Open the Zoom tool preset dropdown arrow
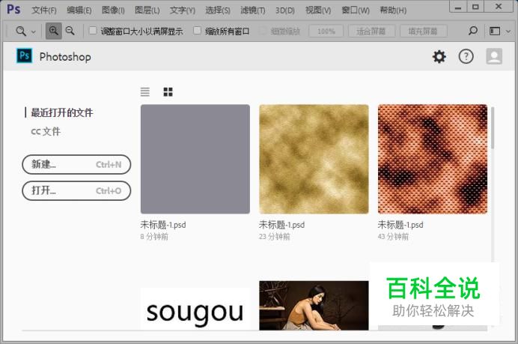518x344 pixels. tap(34, 32)
